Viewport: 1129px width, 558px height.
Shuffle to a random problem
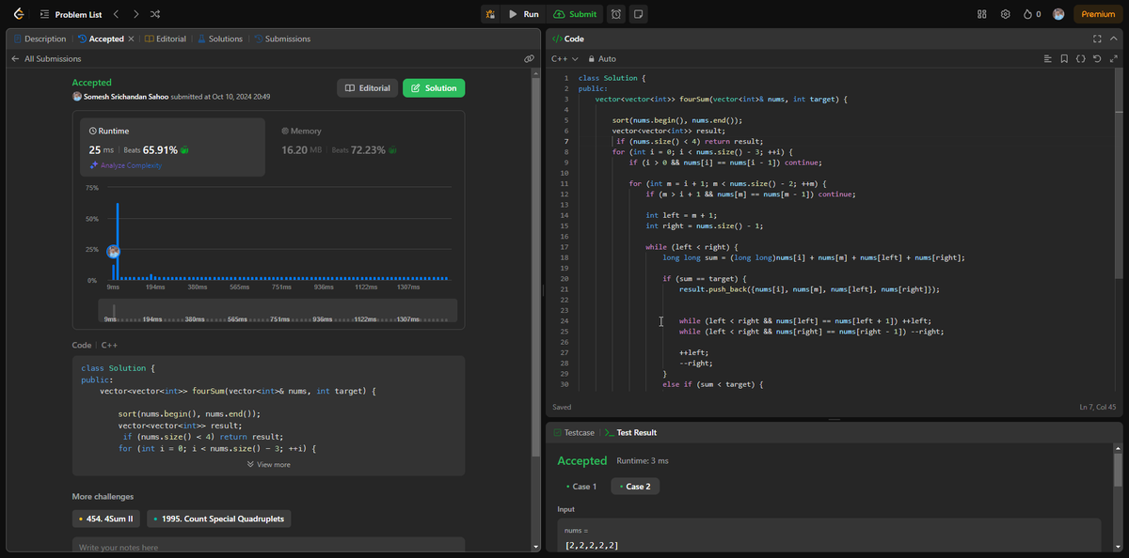(155, 14)
